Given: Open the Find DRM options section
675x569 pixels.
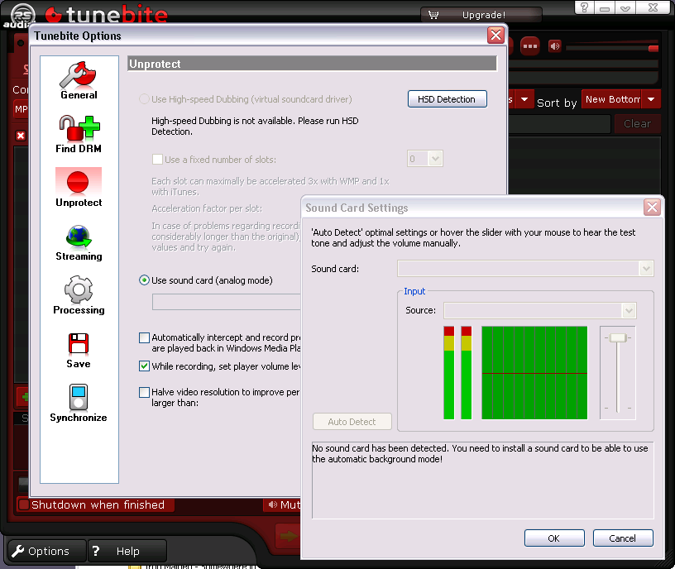Looking at the screenshot, I should click(79, 134).
